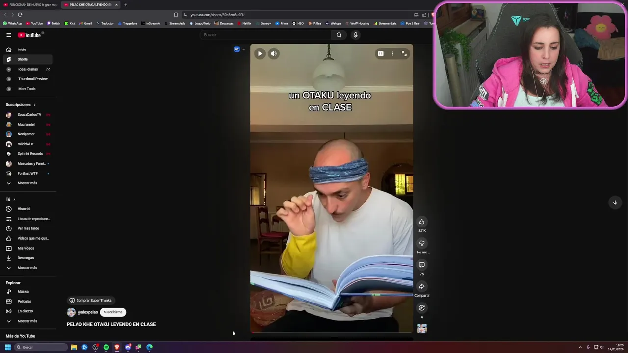Search YouTube with the magnifier button
The image size is (628, 353).
[339, 35]
